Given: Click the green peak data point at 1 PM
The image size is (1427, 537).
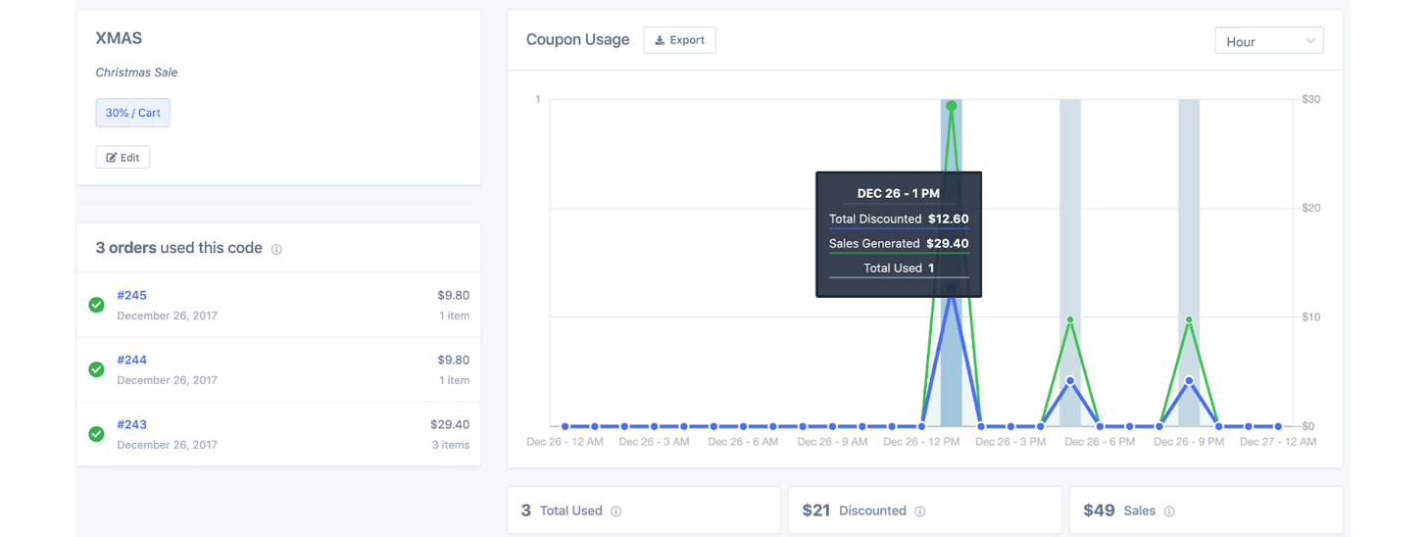Looking at the screenshot, I should click(951, 106).
